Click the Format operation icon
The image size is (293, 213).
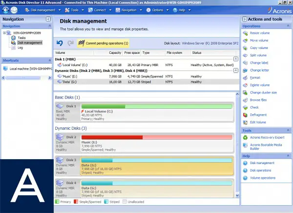[x=245, y=78]
